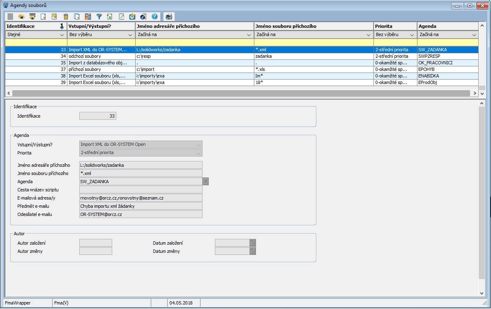
Task: Open the Datum založení calendar picker
Action: 253,243
